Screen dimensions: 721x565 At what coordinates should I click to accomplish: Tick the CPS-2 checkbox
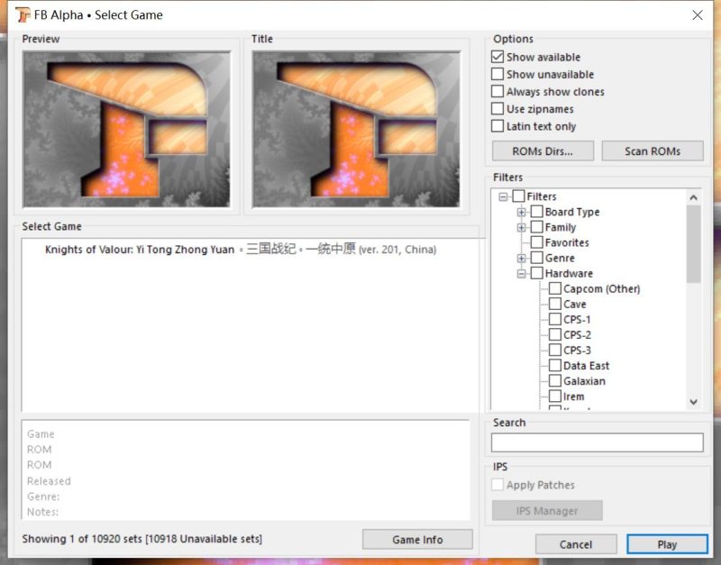coord(555,334)
